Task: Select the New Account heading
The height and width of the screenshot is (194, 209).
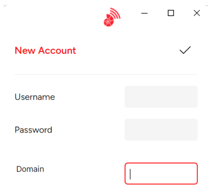Action: pos(45,50)
